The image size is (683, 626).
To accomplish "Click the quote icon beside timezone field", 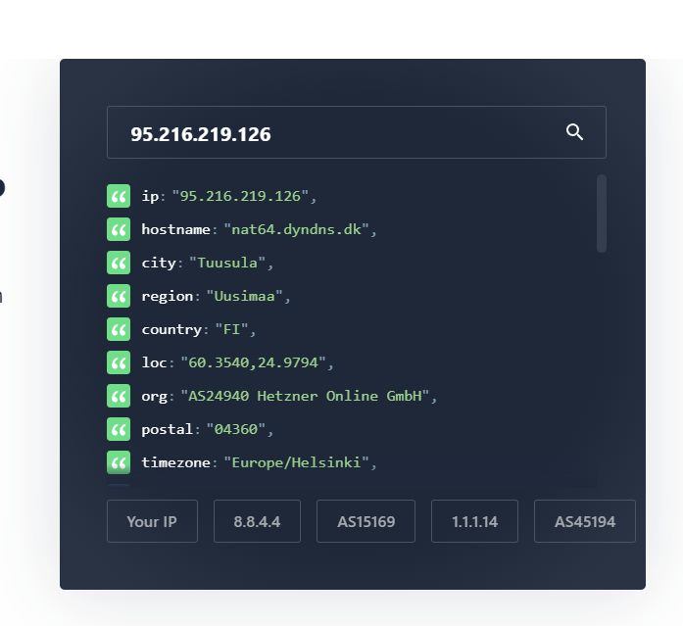I will click(x=119, y=462).
